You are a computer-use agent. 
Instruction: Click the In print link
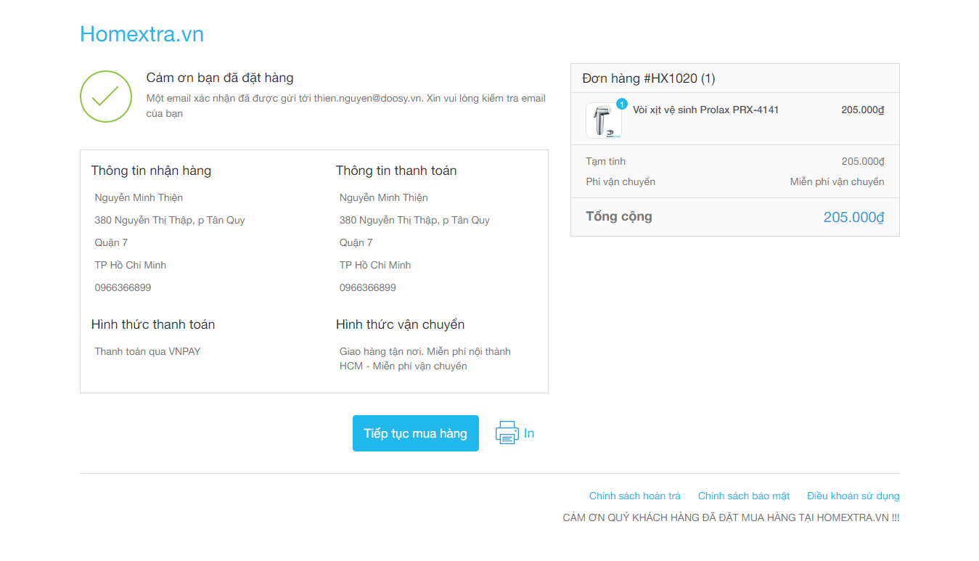(x=529, y=433)
